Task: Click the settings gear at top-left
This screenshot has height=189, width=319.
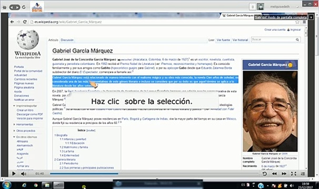Action: pos(4,7)
